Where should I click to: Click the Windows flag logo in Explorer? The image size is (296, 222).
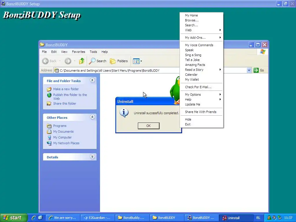(x=262, y=52)
